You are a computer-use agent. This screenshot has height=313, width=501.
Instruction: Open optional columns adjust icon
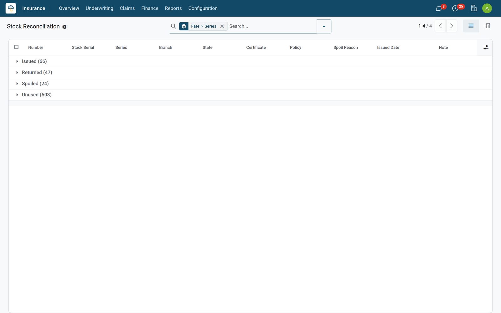[x=486, y=47]
